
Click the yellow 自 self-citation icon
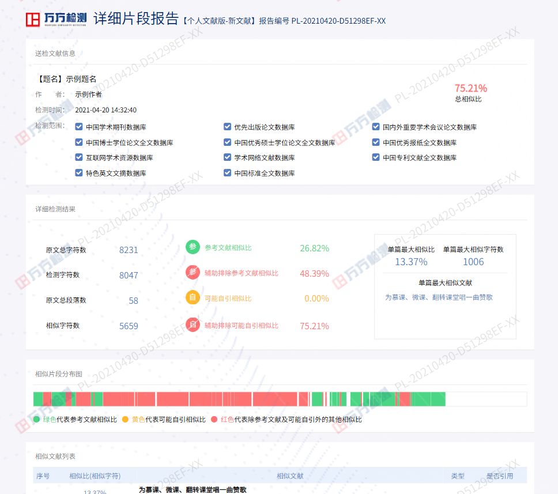[193, 297]
